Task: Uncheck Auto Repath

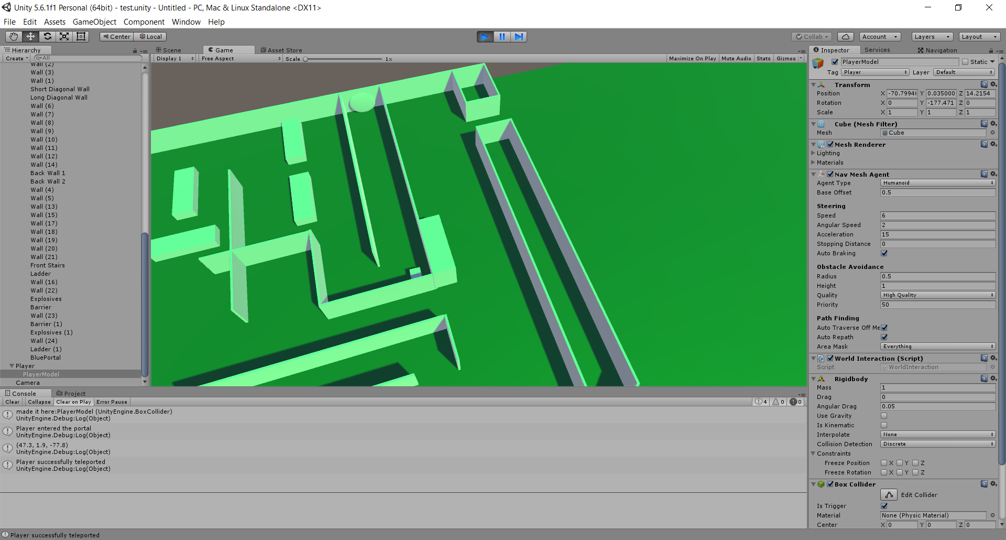Action: coord(884,337)
